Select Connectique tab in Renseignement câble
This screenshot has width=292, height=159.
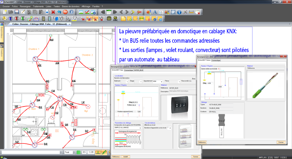tap(216, 60)
